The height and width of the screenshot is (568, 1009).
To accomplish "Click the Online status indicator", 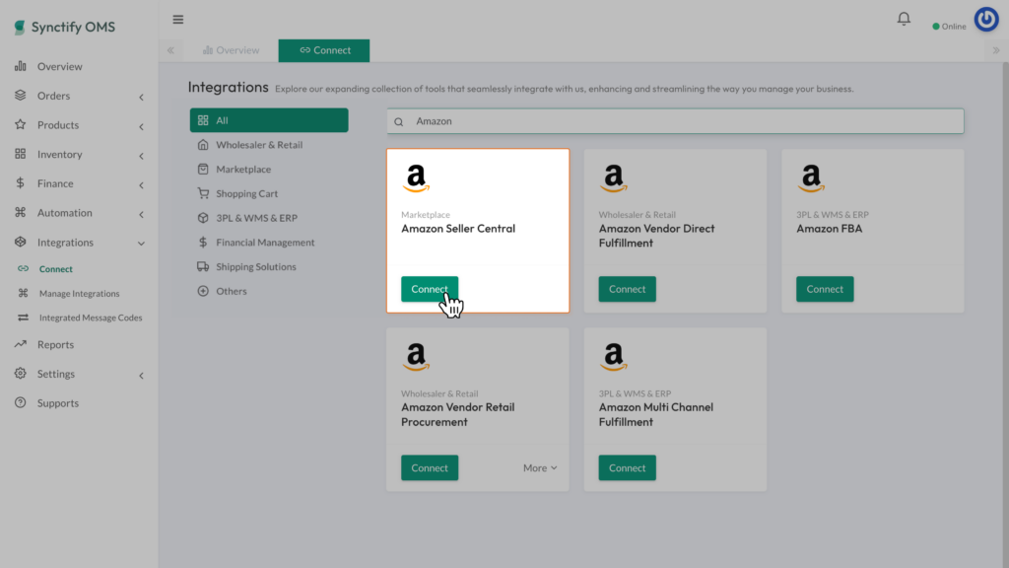I will pos(949,27).
